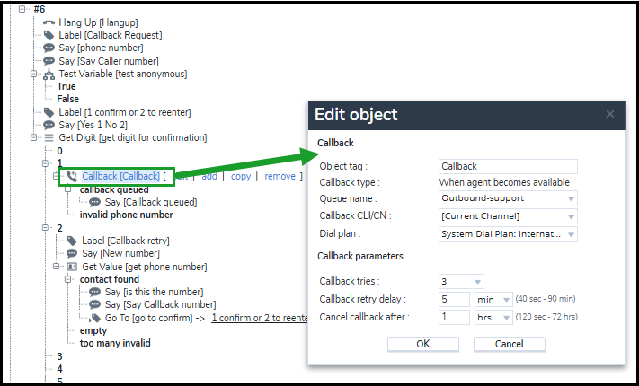Click the remove link for Callback
The height and width of the screenshot is (386, 639).
280,176
